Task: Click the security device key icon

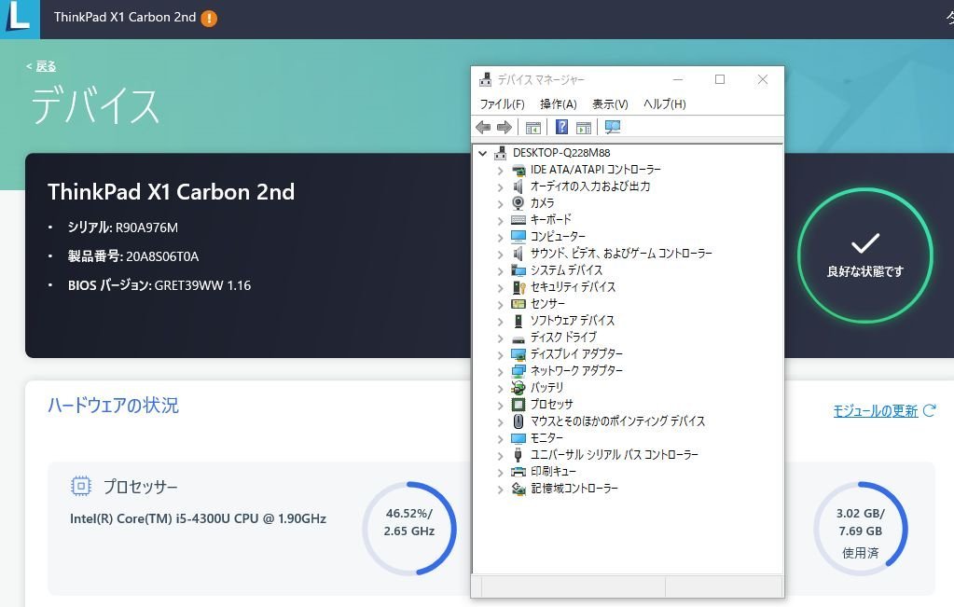Action: tap(518, 286)
